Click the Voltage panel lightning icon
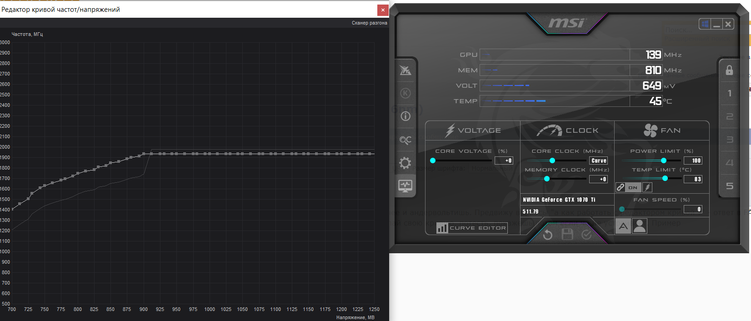The width and height of the screenshot is (751, 321). (x=450, y=130)
